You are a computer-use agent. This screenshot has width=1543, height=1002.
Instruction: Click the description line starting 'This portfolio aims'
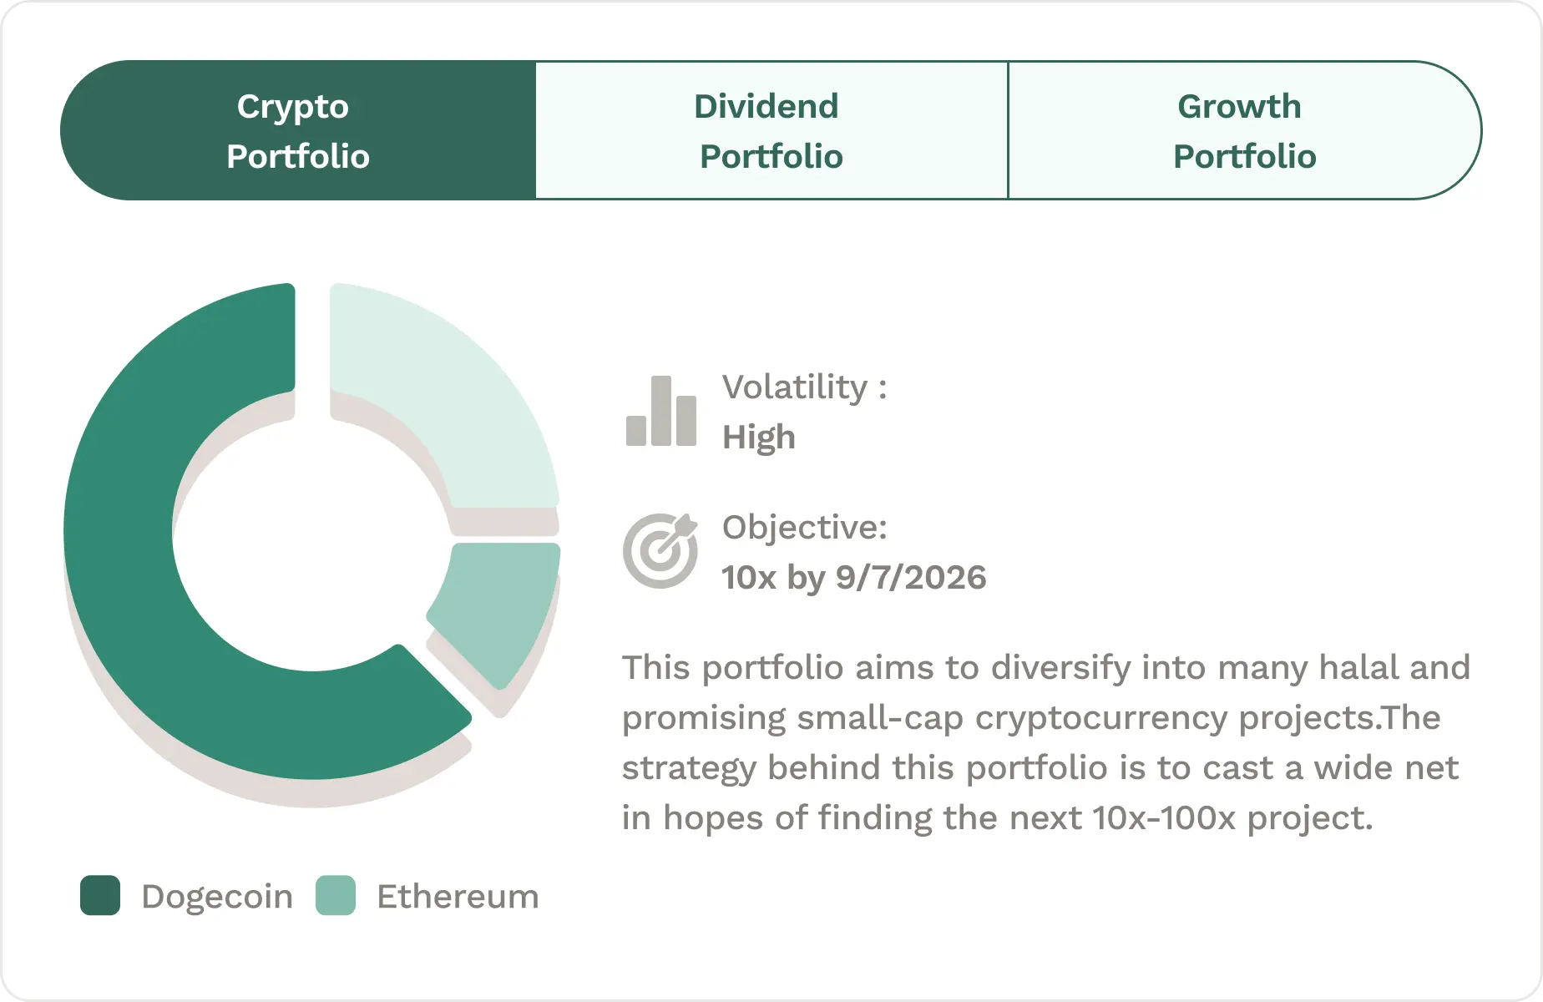pyautogui.click(x=1045, y=668)
